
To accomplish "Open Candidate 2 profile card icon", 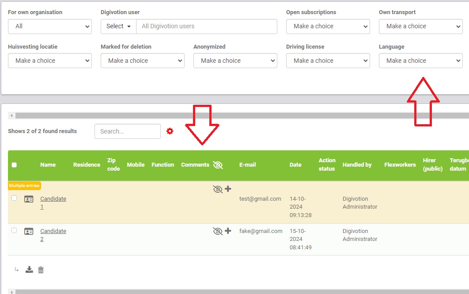I will [29, 231].
